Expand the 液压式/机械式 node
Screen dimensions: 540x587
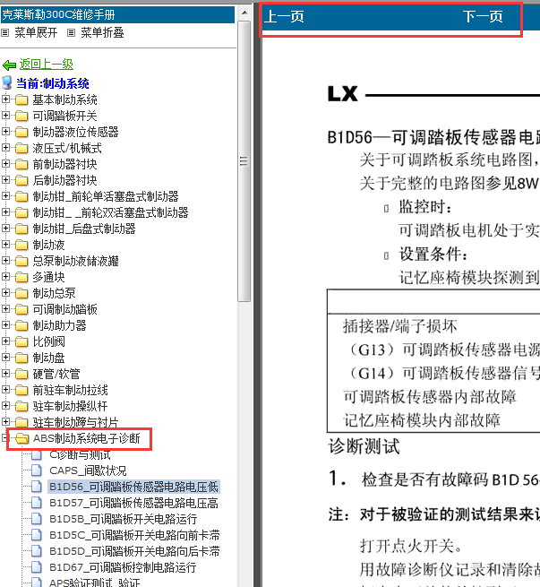[5, 148]
